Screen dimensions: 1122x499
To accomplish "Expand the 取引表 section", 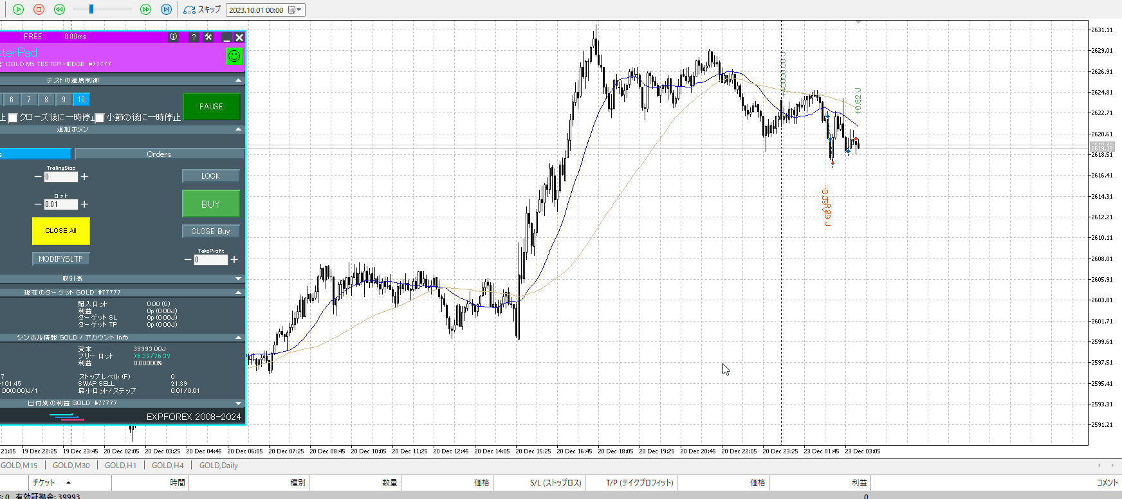I will click(239, 278).
